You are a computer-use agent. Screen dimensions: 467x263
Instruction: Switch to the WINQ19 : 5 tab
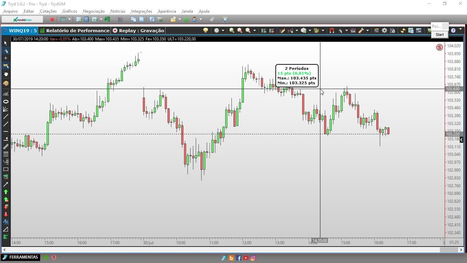pyautogui.click(x=19, y=30)
